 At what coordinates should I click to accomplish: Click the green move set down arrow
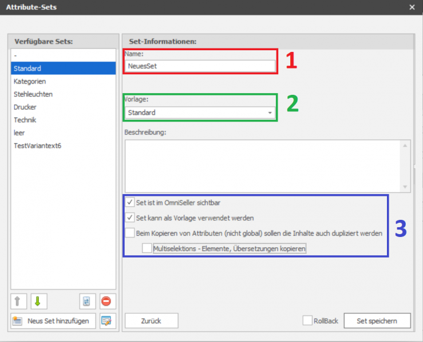[x=39, y=301]
